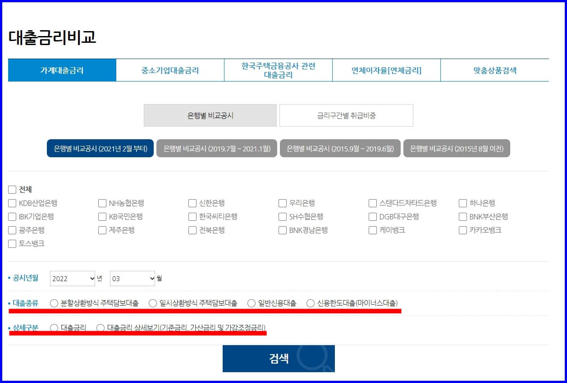Image resolution: width=567 pixels, height=383 pixels.
Task: Select the 우리은행 checkbox
Action: pyautogui.click(x=282, y=203)
